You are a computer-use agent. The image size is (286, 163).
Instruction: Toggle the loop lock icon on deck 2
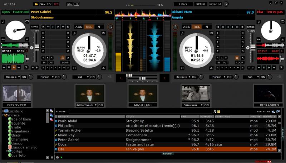pyautogui.click(x=237, y=58)
